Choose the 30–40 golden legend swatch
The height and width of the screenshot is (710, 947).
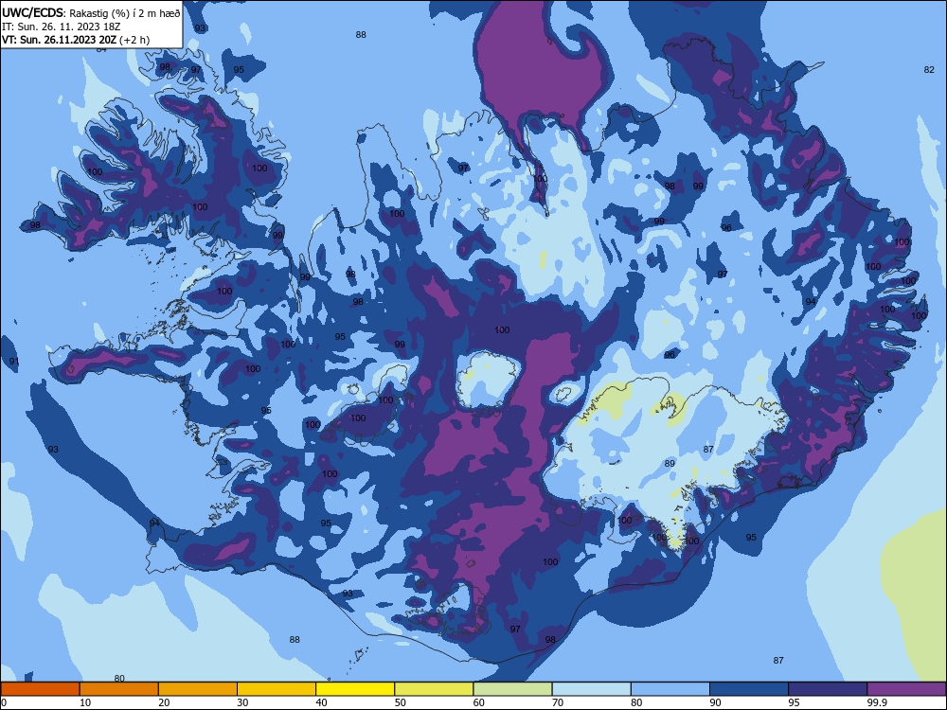tap(277, 689)
